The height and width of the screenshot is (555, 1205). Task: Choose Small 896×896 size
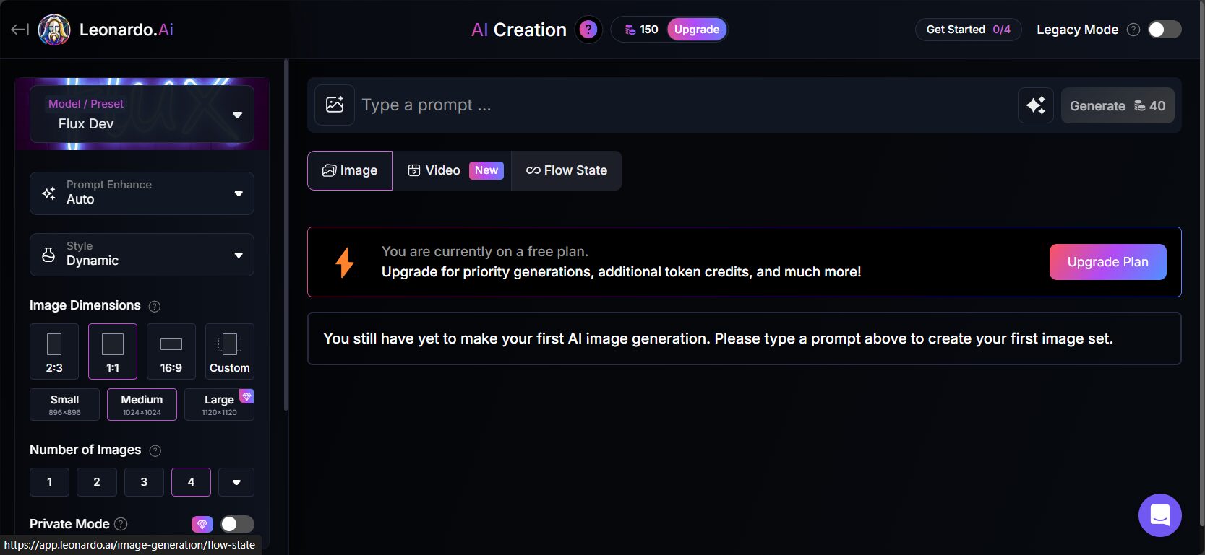click(64, 405)
